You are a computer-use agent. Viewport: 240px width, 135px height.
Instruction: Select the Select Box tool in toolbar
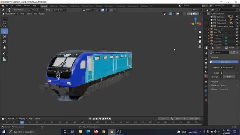[4, 20]
